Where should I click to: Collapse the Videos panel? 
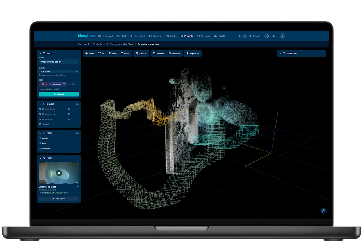coord(40,158)
